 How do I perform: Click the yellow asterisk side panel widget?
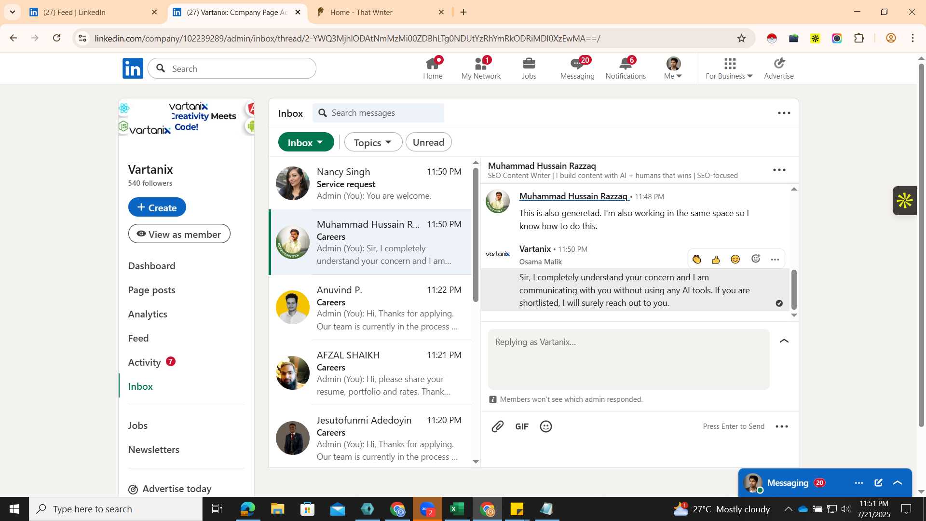pyautogui.click(x=905, y=201)
